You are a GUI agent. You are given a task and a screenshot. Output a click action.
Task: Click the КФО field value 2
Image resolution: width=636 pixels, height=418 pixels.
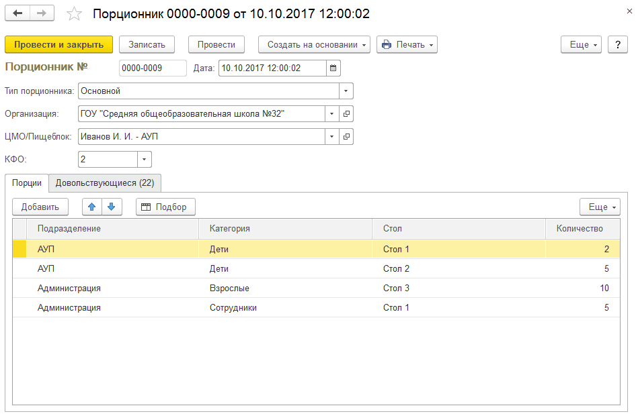coord(108,159)
